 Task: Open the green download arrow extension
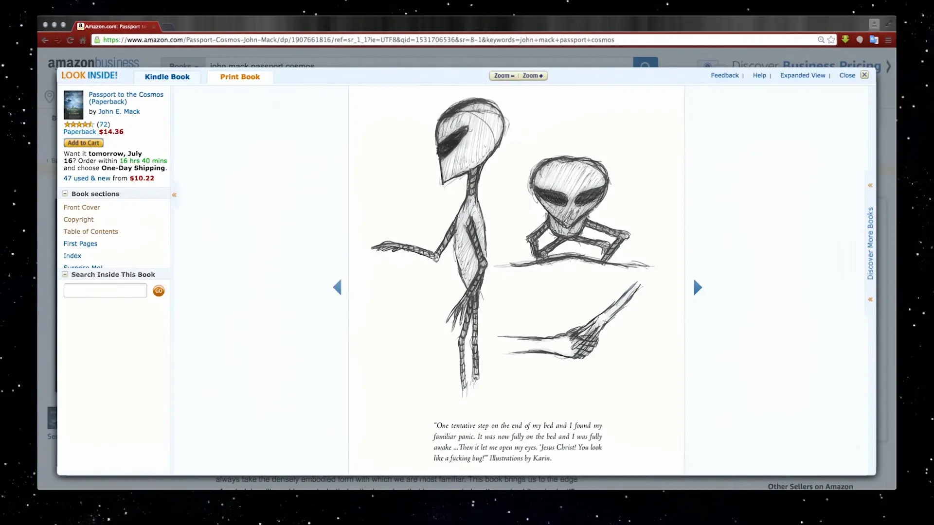[845, 40]
